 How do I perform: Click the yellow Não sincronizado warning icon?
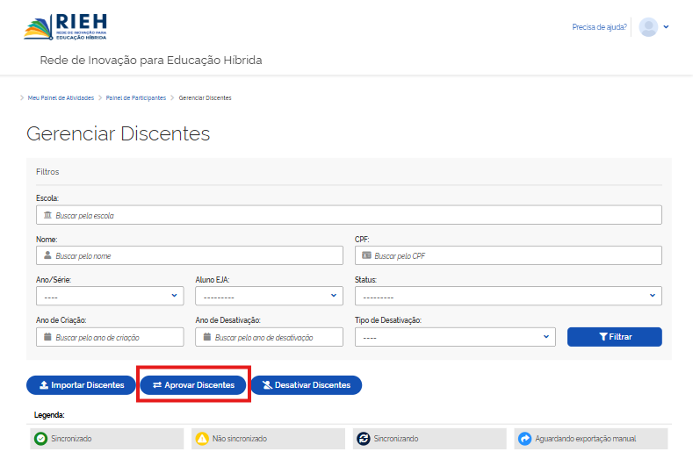point(202,438)
